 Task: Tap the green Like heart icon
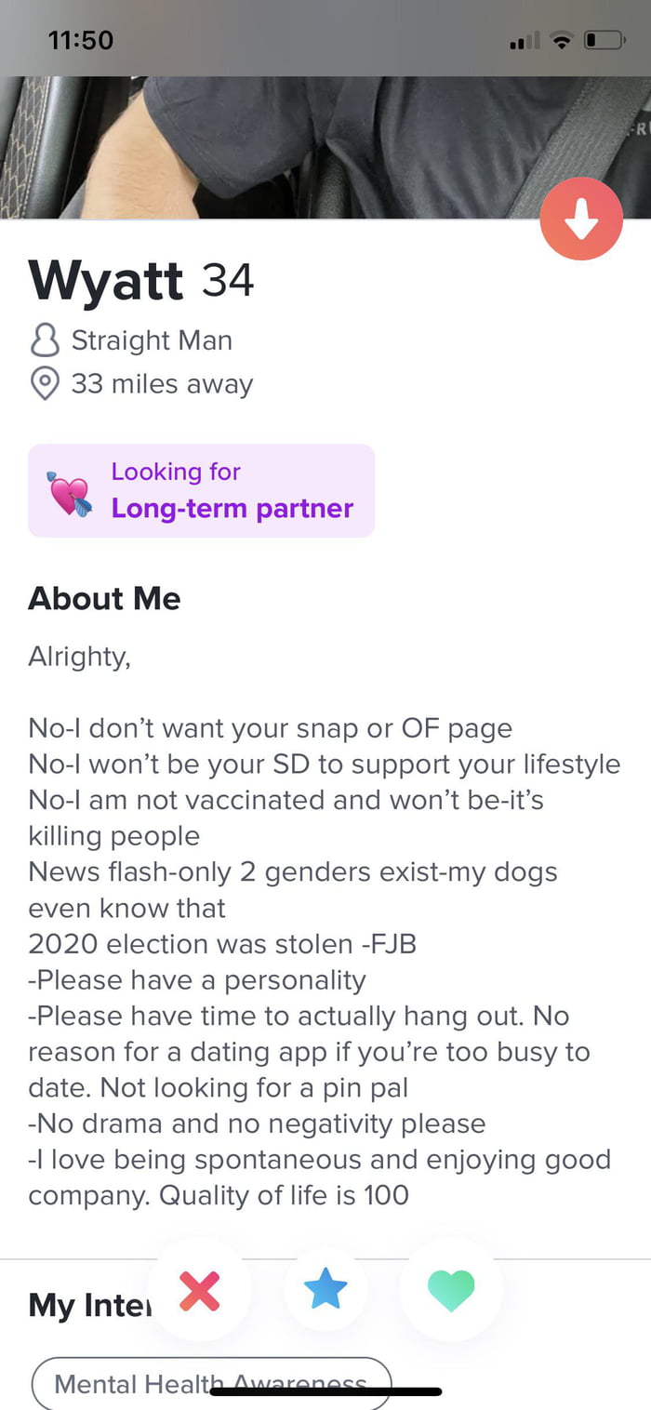[x=450, y=1291]
